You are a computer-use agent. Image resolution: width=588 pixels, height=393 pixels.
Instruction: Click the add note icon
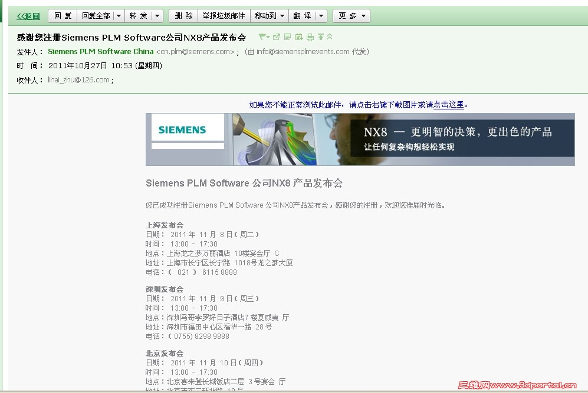[288, 36]
